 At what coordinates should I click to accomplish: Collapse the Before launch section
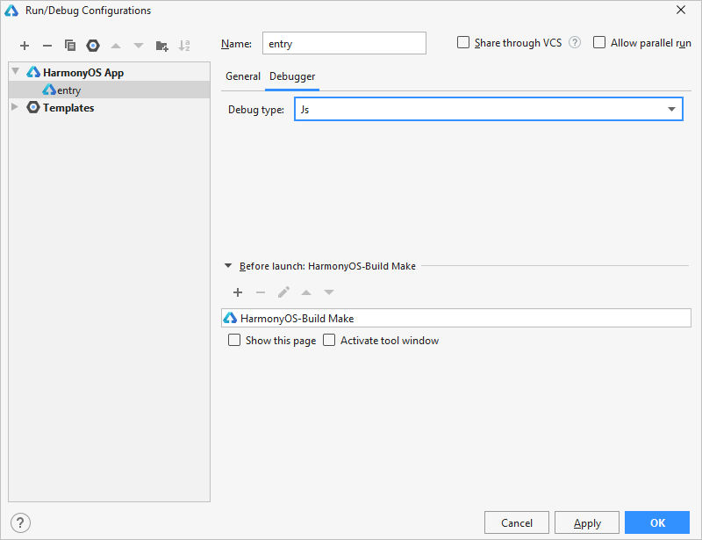[228, 266]
